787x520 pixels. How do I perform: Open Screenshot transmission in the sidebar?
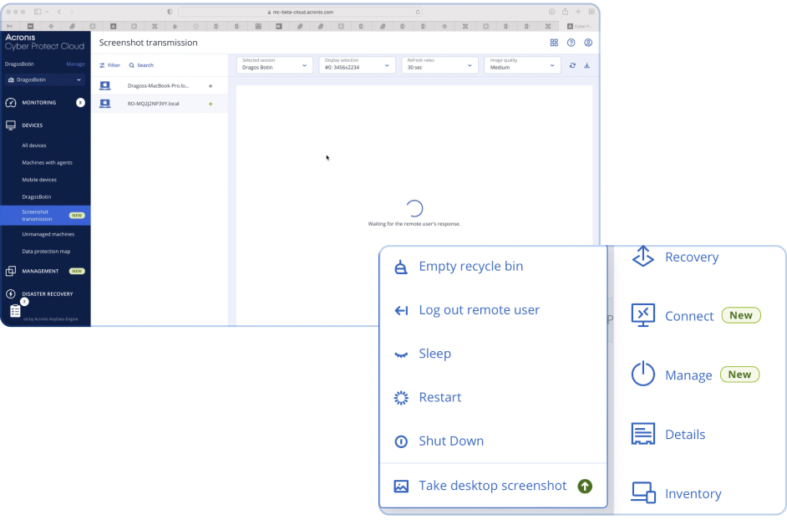46,216
